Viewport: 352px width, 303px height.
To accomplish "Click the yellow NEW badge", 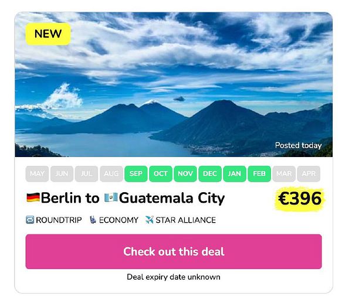I will tap(48, 34).
